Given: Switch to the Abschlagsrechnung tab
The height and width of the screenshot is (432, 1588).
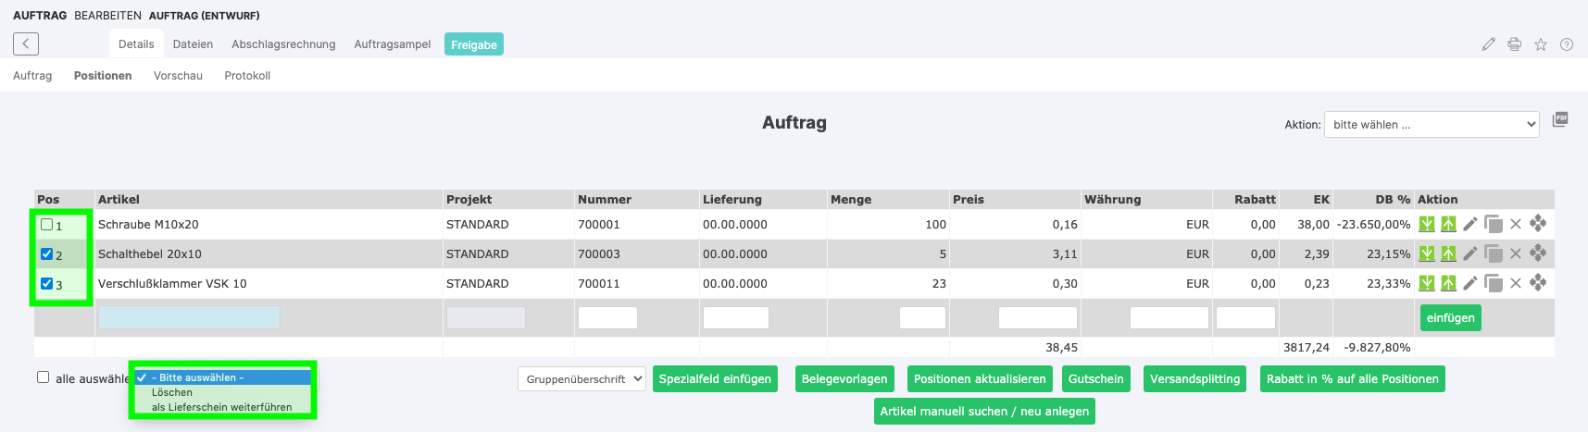Looking at the screenshot, I should click(283, 44).
